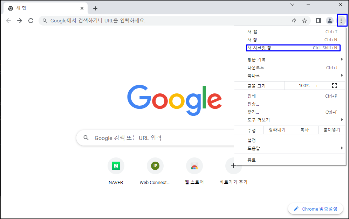Increase zoom with the plus button
Screen dimensions: 349x219
click(x=317, y=86)
